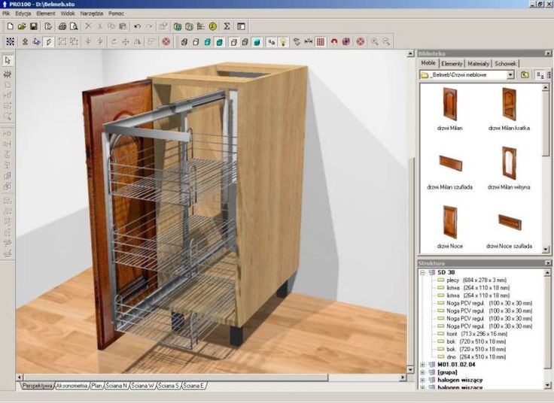Toggle solid shading teal cube
554x403 pixels.
[257, 41]
